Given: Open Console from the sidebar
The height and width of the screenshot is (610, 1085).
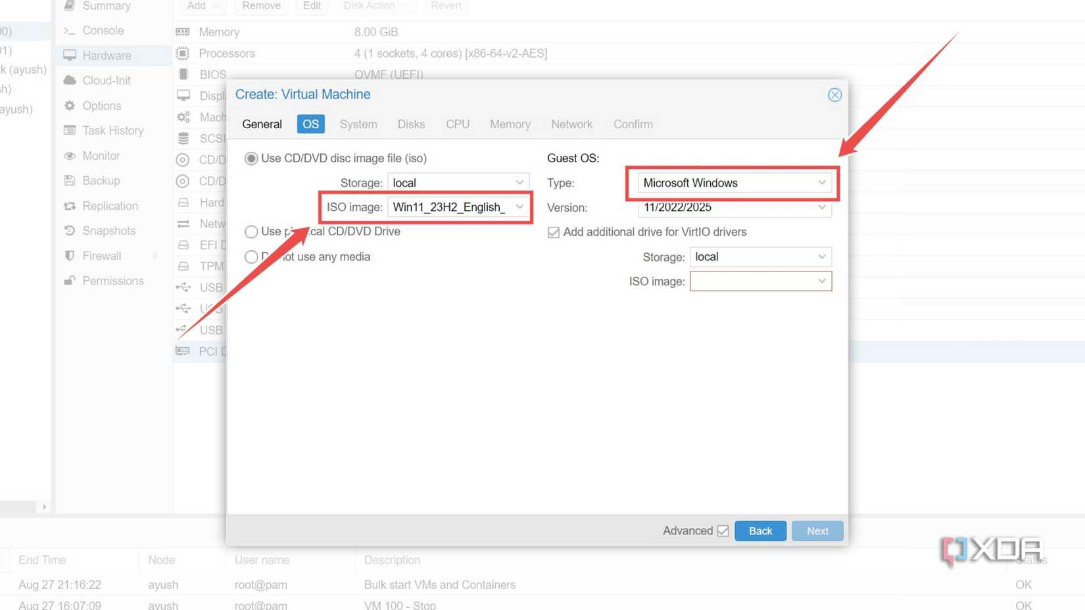Looking at the screenshot, I should [x=103, y=30].
